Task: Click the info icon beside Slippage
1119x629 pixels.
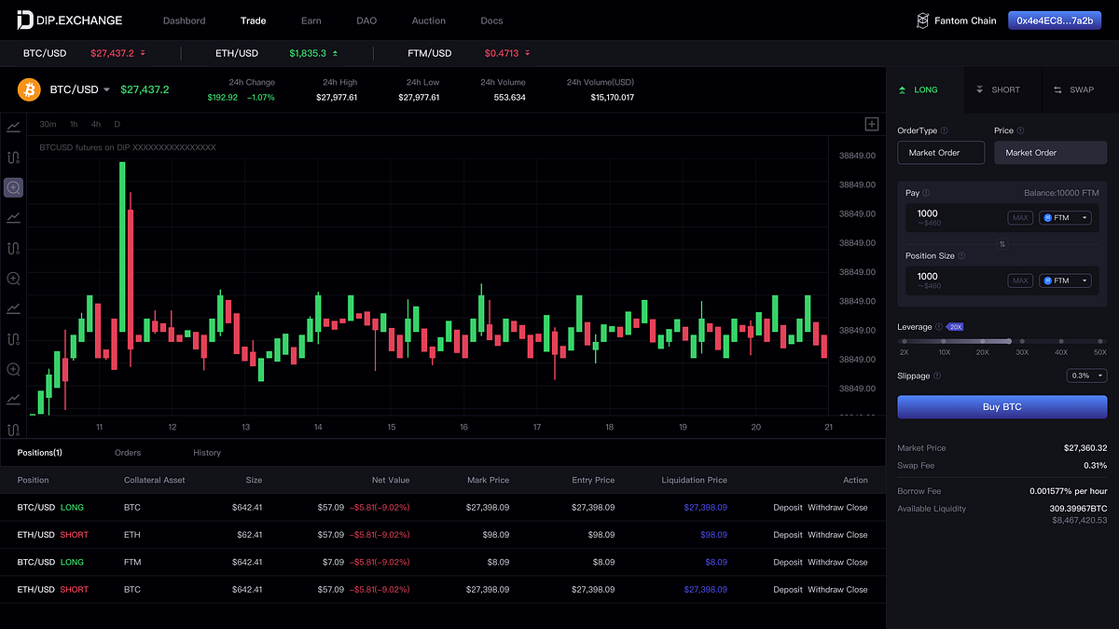Action: [x=939, y=376]
